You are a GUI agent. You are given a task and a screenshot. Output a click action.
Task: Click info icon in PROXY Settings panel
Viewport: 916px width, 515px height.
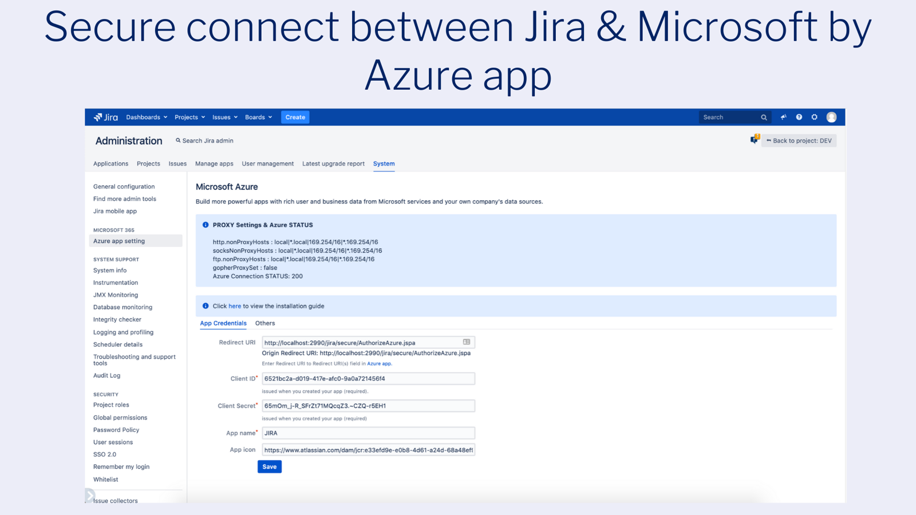pyautogui.click(x=206, y=225)
